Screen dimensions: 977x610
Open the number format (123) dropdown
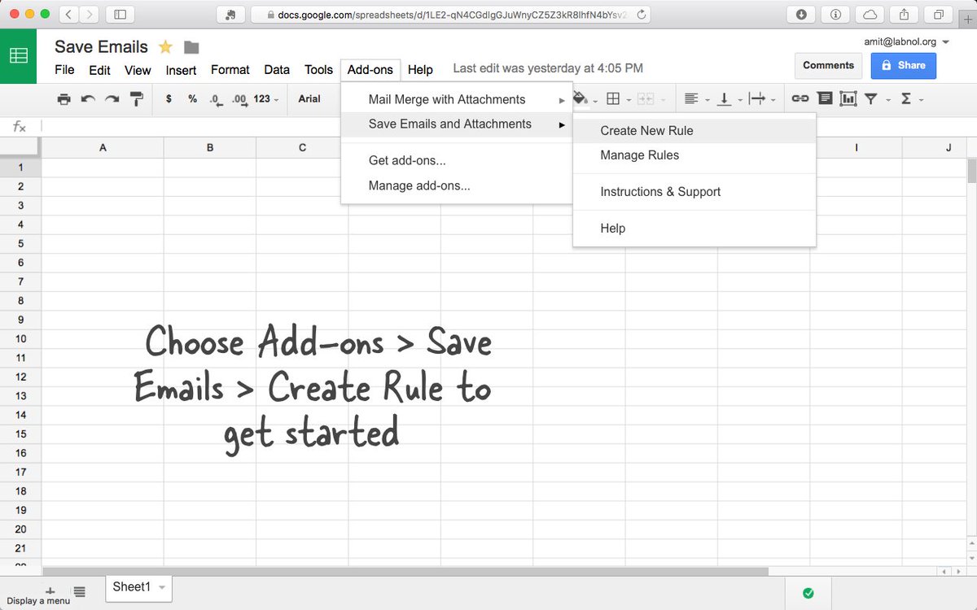coord(265,98)
